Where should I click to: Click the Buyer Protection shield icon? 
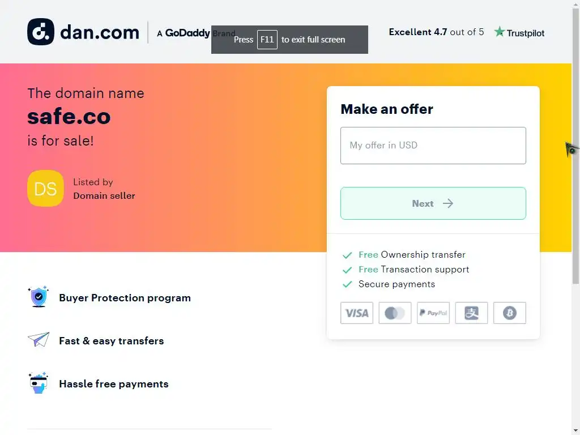tap(39, 297)
